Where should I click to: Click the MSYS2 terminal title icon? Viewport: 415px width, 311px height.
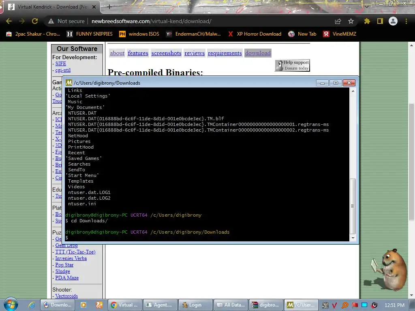pyautogui.click(x=69, y=83)
